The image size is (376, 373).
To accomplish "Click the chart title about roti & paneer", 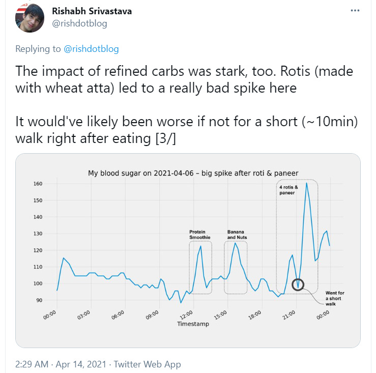I will pyautogui.click(x=193, y=173).
